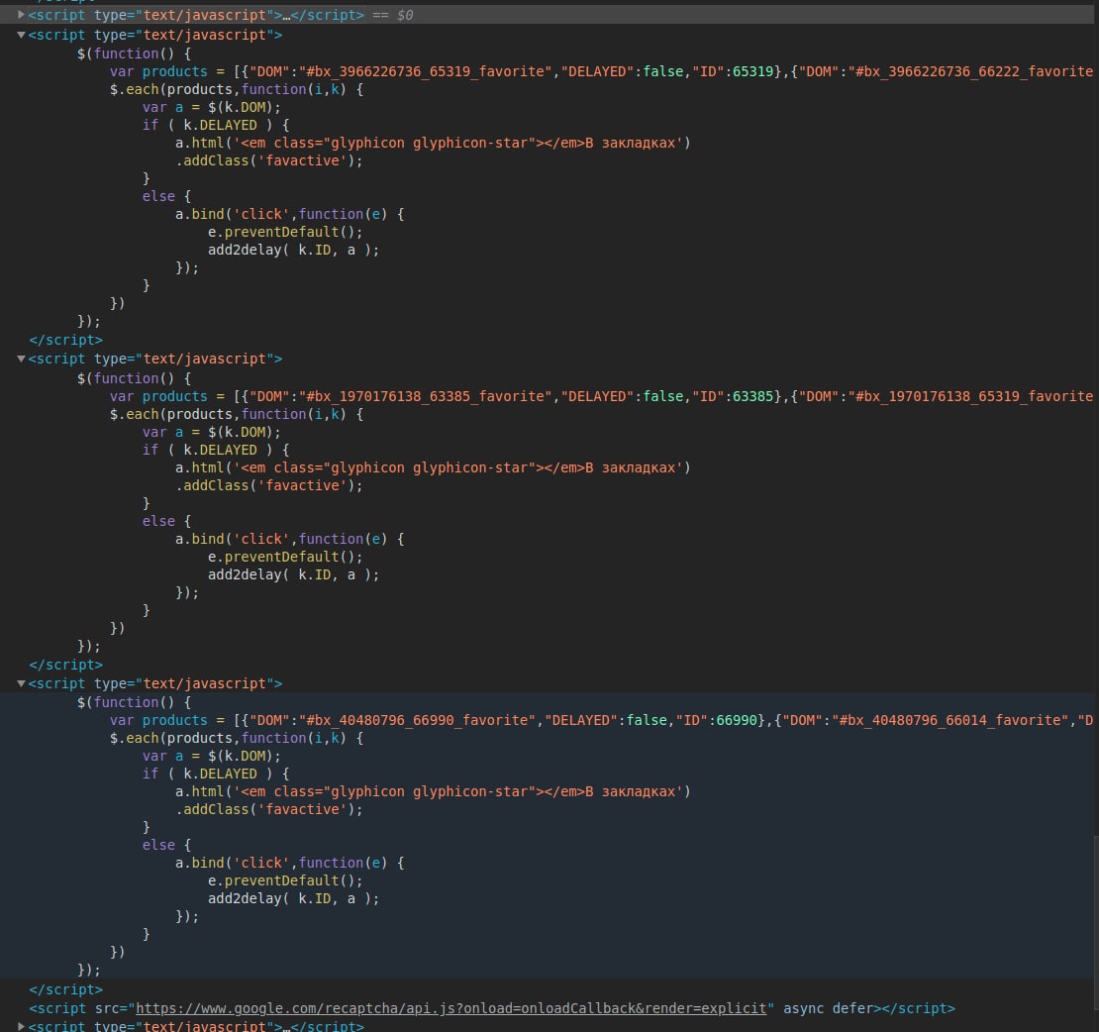
Task: Click the closing </script> tag just above the recaptcha script
Action: [66, 990]
